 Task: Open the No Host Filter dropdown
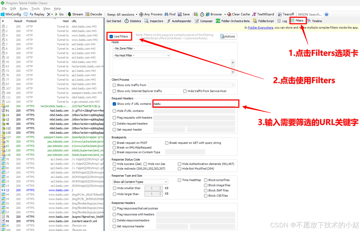pyautogui.click(x=142, y=55)
